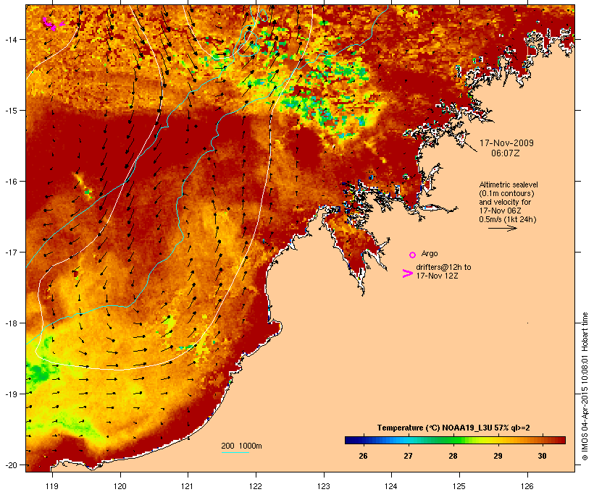594x492 pixels.
Task: Click the longitude axis label 125
Action: 459,486
